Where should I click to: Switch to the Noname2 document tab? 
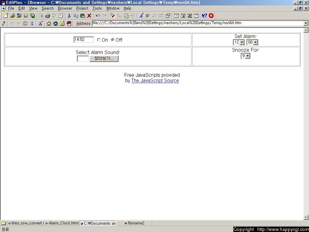[x=134, y=223]
